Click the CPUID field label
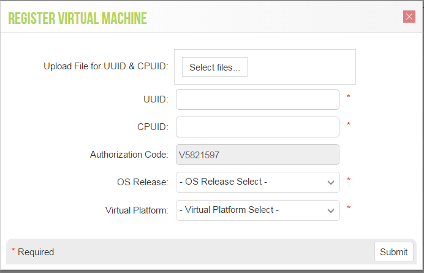The height and width of the screenshot is (273, 424). tap(153, 127)
